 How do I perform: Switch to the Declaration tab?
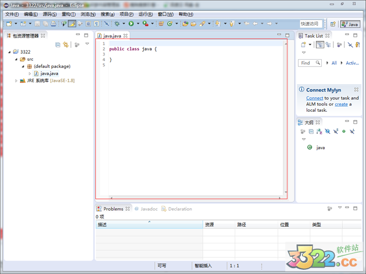tap(177, 209)
